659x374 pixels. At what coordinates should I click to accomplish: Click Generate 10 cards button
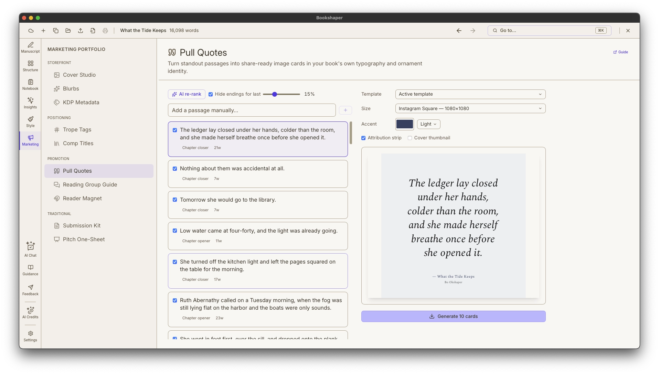pyautogui.click(x=453, y=317)
